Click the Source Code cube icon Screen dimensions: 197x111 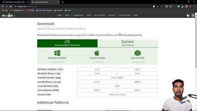(x=138, y=53)
